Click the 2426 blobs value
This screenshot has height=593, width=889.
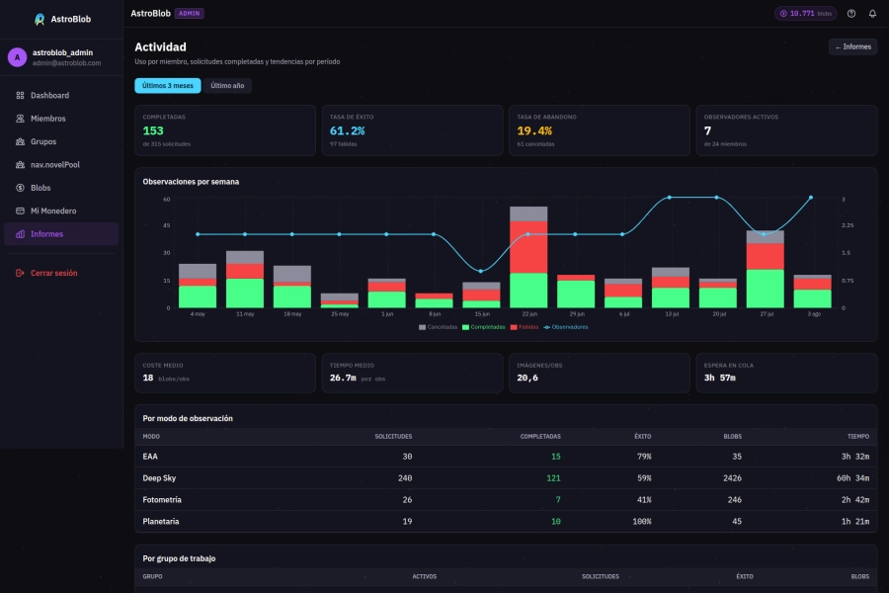pos(732,478)
